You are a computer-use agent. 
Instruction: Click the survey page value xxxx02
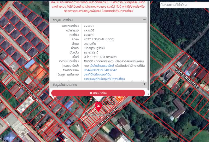(x=89, y=30)
